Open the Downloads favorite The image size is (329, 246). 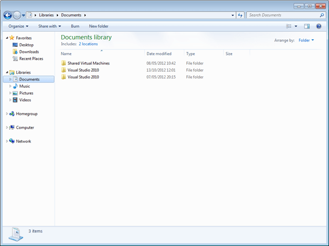click(x=28, y=52)
